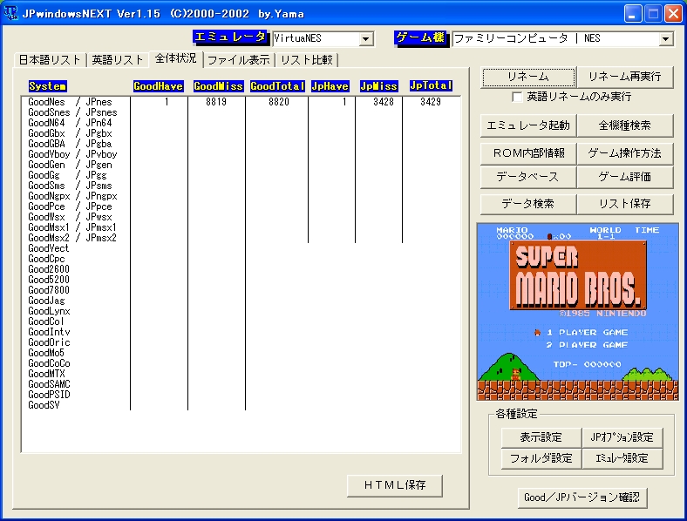Open JPオプション設定 button
The width and height of the screenshot is (687, 521).
click(x=622, y=437)
